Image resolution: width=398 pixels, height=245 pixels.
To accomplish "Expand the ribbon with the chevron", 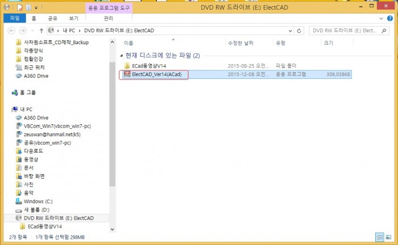I will [381, 18].
